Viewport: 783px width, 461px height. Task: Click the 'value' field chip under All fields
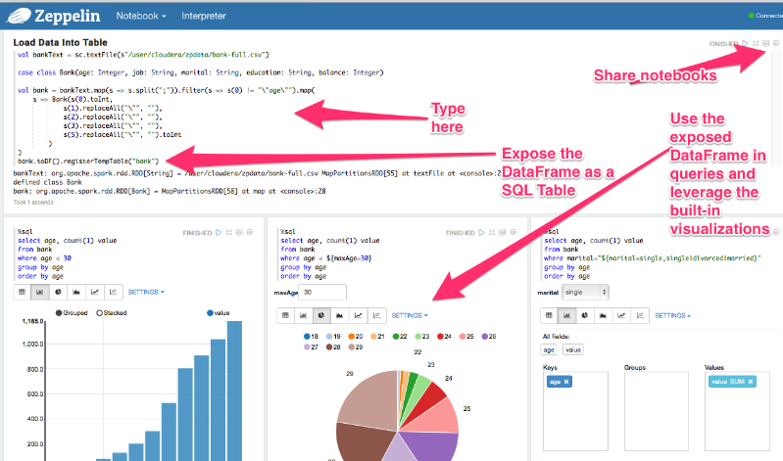pos(572,349)
